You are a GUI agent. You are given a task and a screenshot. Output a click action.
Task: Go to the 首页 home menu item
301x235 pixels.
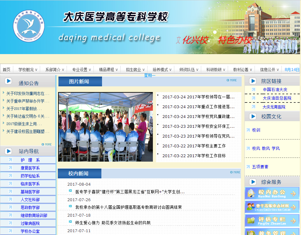coord(7,70)
